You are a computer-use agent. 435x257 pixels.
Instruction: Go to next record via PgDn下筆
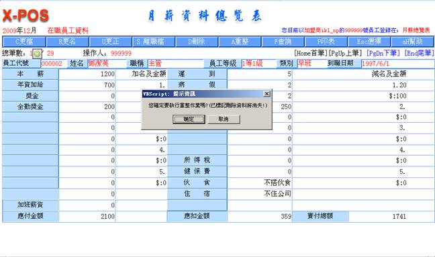click(383, 53)
